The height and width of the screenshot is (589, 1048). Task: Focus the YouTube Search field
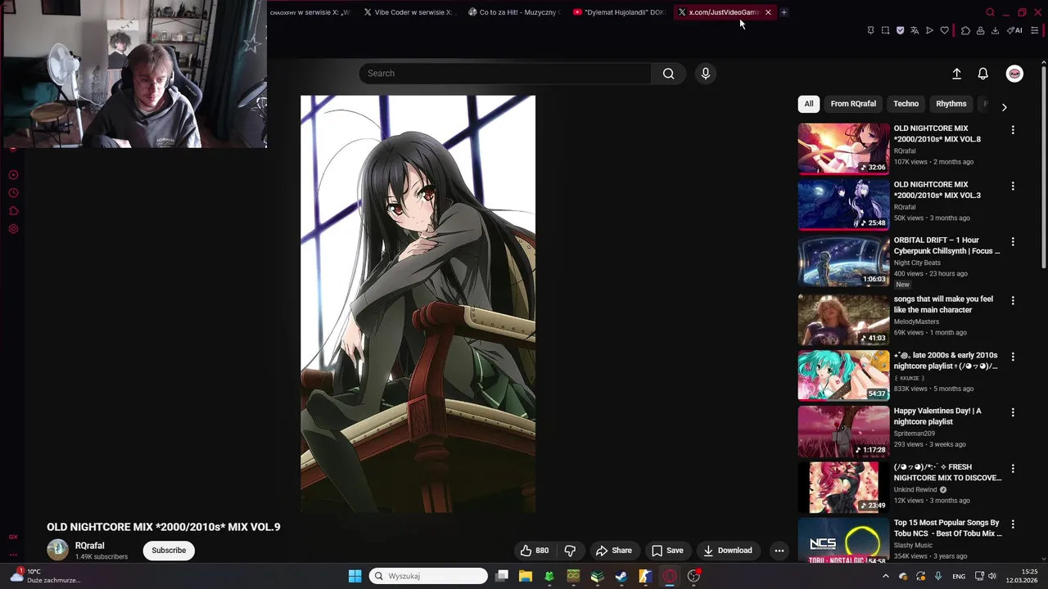coord(504,74)
